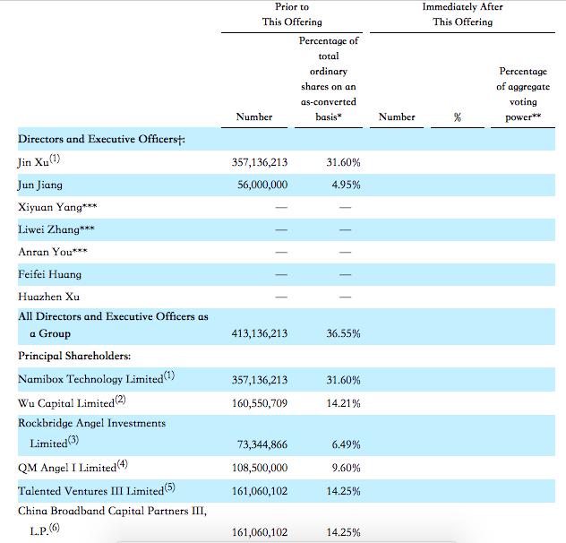Select 161,060,102 in China Broadband row
The image size is (566, 543).
point(260,532)
